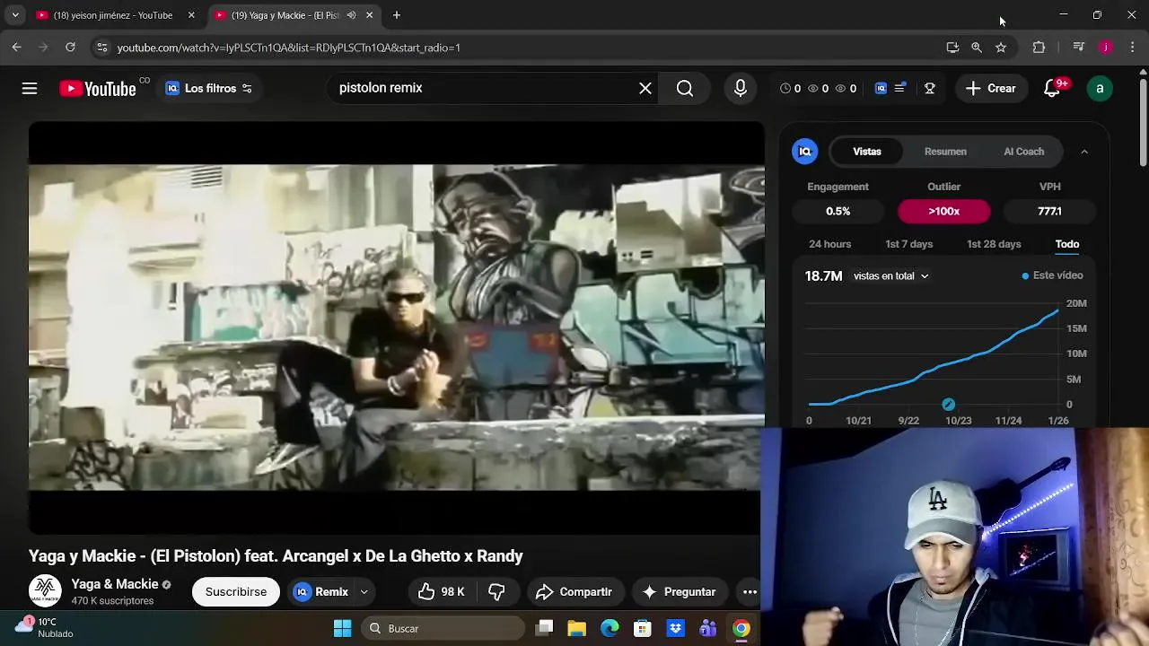The image size is (1149, 646).
Task: Switch to the Vistas tab
Action: 867,152
